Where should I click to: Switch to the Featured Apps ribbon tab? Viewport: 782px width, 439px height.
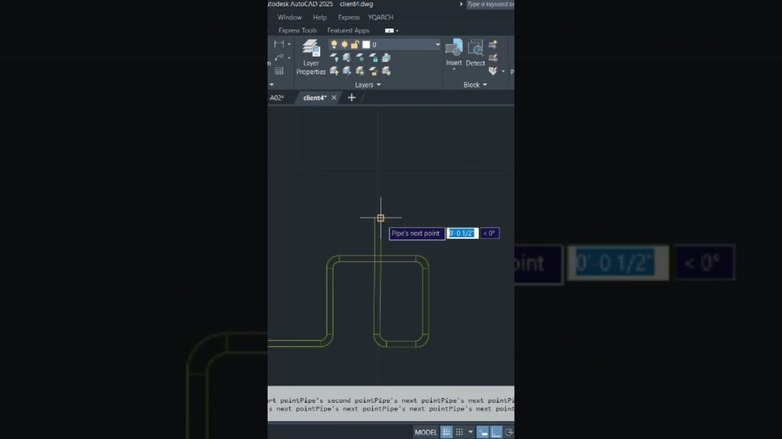click(348, 30)
